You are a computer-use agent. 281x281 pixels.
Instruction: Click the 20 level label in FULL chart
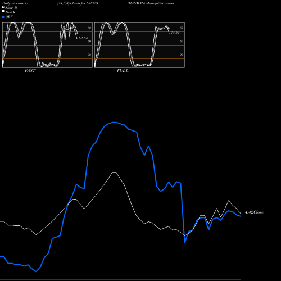tap(182, 55)
